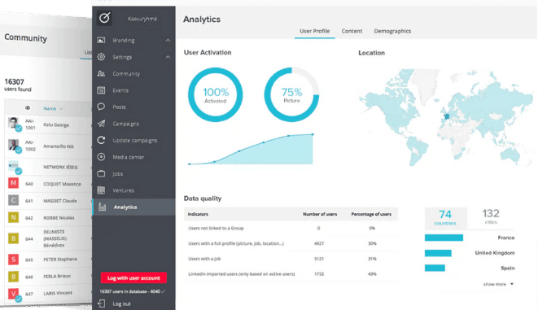
Task: Click the Analytics bar chart icon
Action: coord(102,207)
